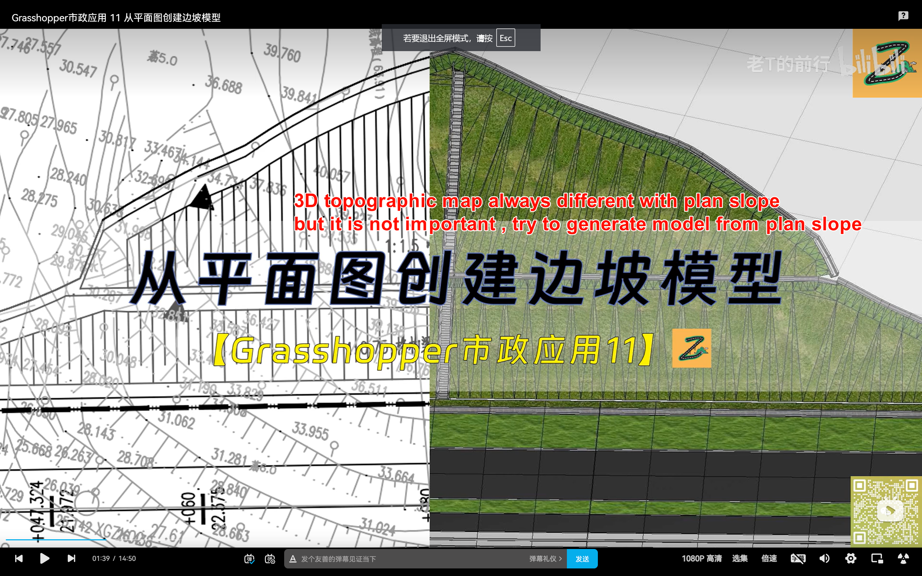Screen dimensions: 922x576
Task: Open 弹幕礼仪 etiquette link
Action: coord(545,559)
